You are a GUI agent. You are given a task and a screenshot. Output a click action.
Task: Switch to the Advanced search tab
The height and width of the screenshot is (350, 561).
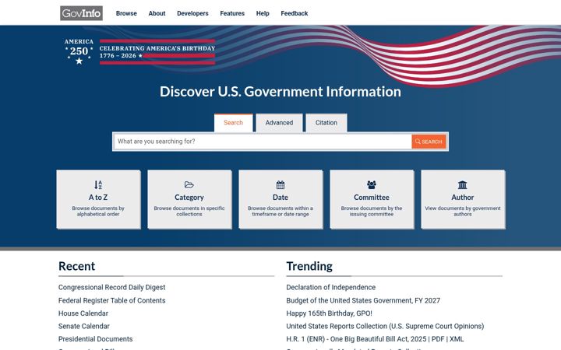pos(279,123)
